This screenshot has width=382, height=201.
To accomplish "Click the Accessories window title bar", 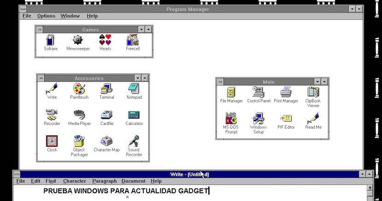I will [89, 78].
